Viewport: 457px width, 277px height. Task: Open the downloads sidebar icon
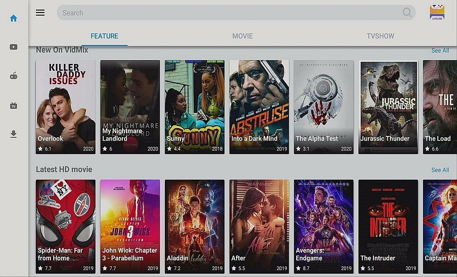[13, 134]
